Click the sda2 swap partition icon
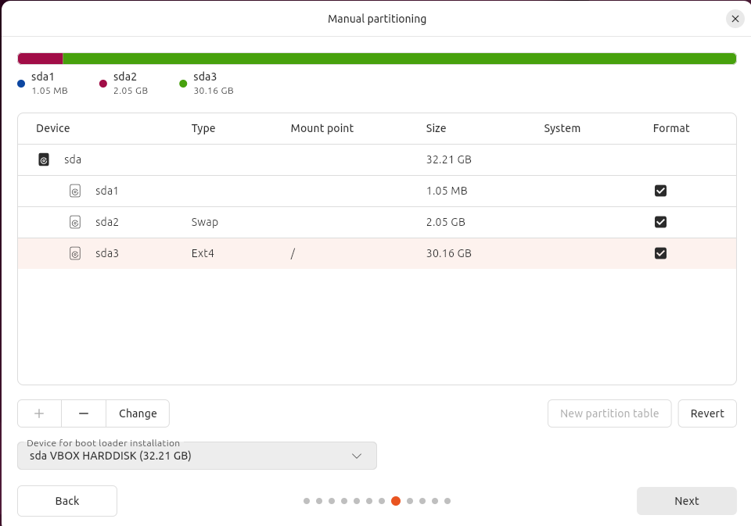This screenshot has height=526, width=751. point(75,222)
